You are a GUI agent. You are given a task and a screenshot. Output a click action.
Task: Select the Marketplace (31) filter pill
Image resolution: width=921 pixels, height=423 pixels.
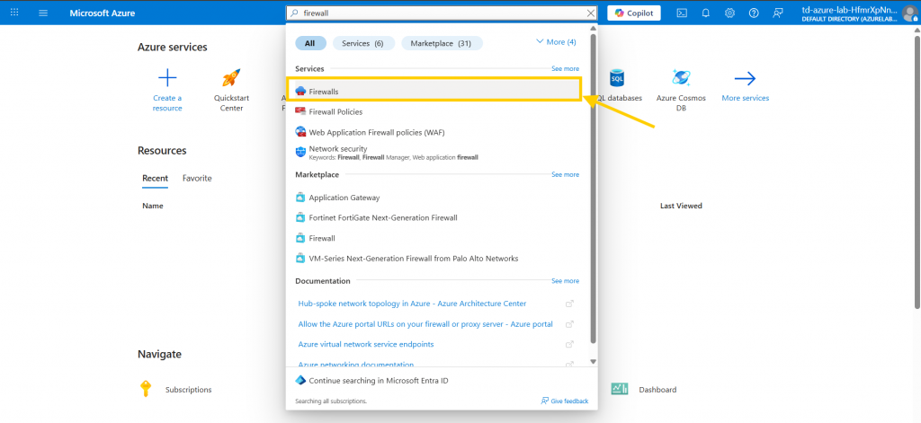click(442, 43)
